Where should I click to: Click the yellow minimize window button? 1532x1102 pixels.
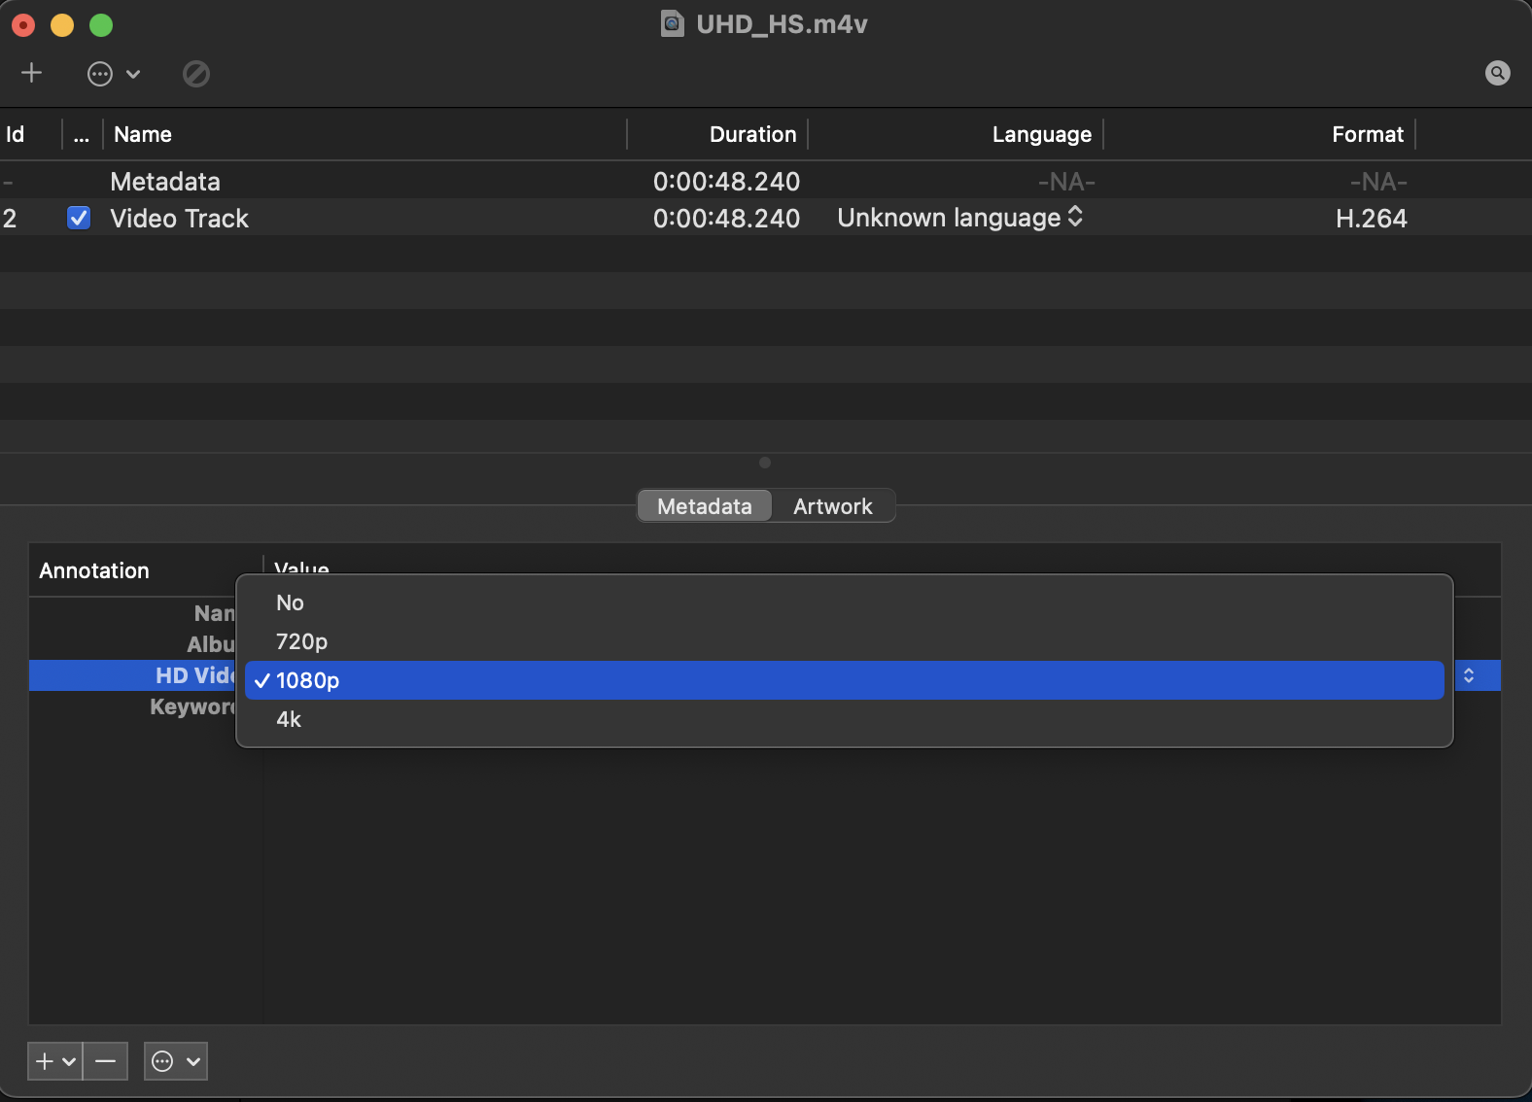click(x=62, y=25)
